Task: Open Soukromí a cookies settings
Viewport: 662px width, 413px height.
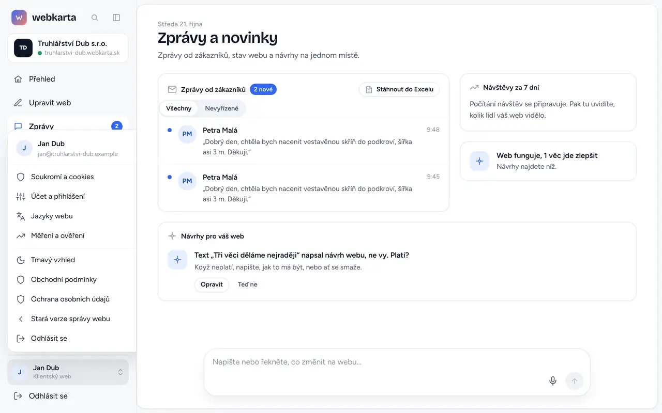Action: [x=72, y=177]
